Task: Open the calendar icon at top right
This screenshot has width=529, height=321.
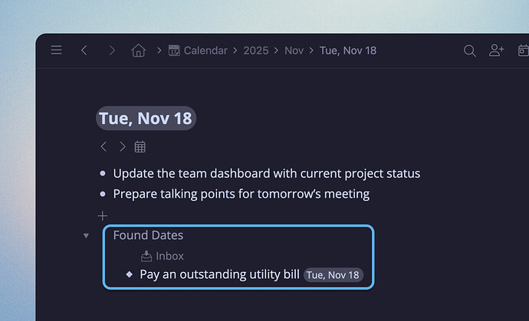Action: (x=524, y=51)
